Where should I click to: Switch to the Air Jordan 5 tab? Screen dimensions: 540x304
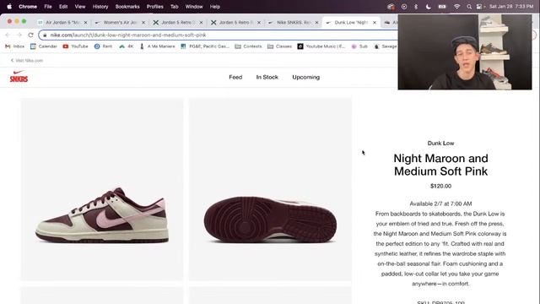point(62,23)
